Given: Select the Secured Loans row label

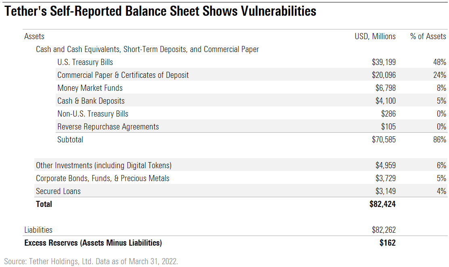Looking at the screenshot, I should (58, 191).
